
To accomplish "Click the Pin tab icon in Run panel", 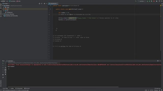I will [3, 78].
